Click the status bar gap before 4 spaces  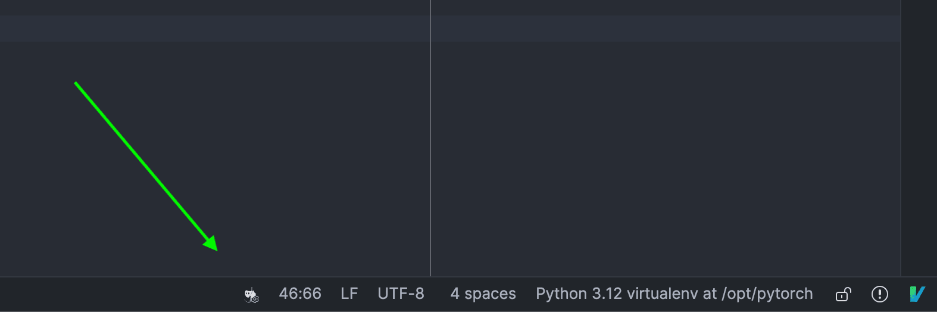tap(438, 294)
